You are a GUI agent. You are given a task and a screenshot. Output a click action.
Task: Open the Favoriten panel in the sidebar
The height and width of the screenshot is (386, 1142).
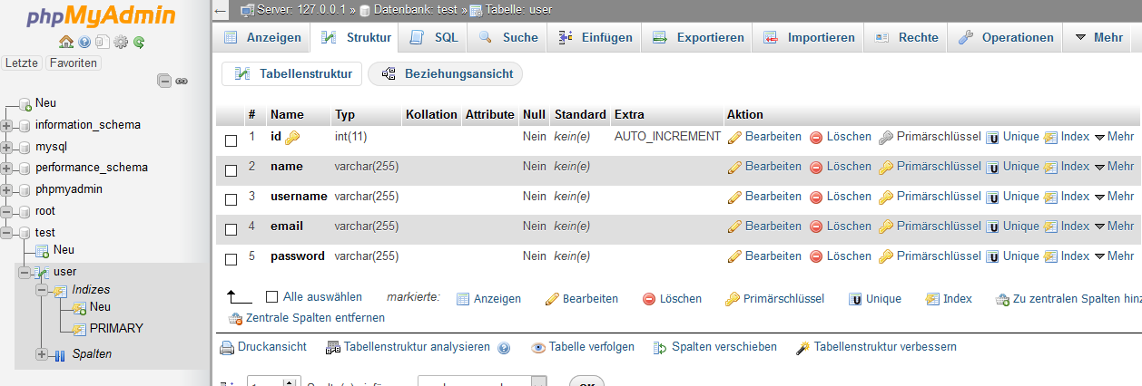pos(74,63)
